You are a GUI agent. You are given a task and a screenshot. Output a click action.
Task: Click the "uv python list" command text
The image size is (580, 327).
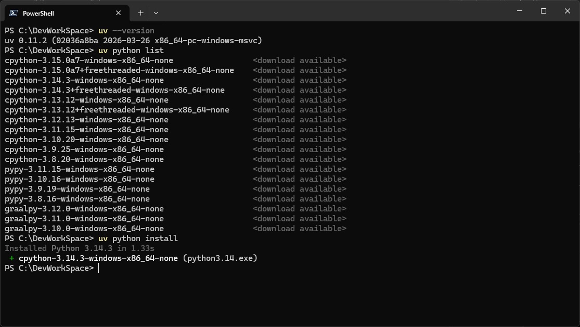pyautogui.click(x=131, y=51)
